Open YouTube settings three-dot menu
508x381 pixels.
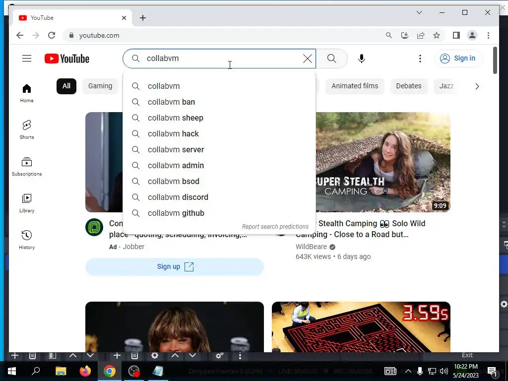[x=420, y=59]
